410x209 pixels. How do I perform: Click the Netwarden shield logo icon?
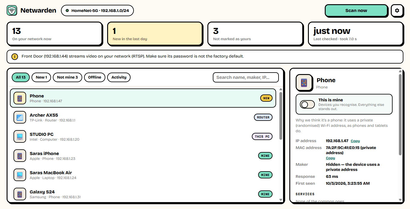(12, 10)
